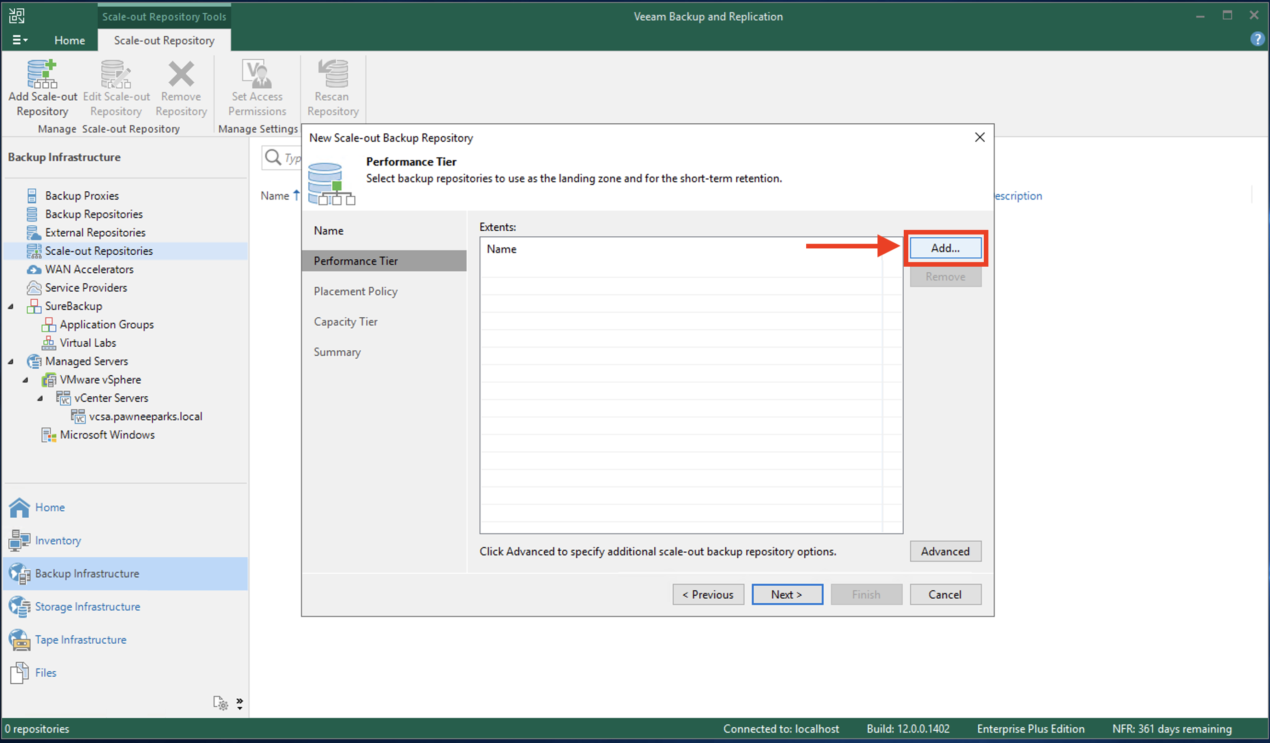Open the Inventory navigation view

58,541
